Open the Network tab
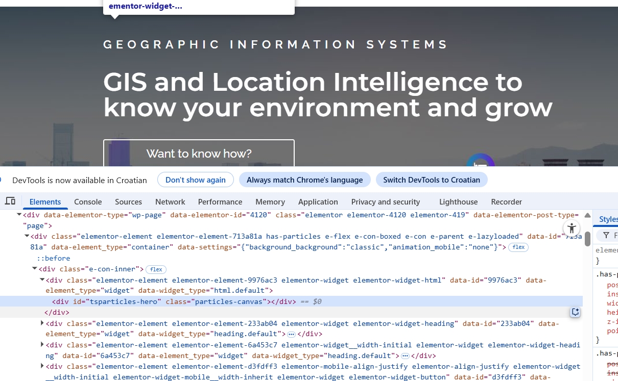Screen dimensions: 618x381 pyautogui.click(x=170, y=201)
